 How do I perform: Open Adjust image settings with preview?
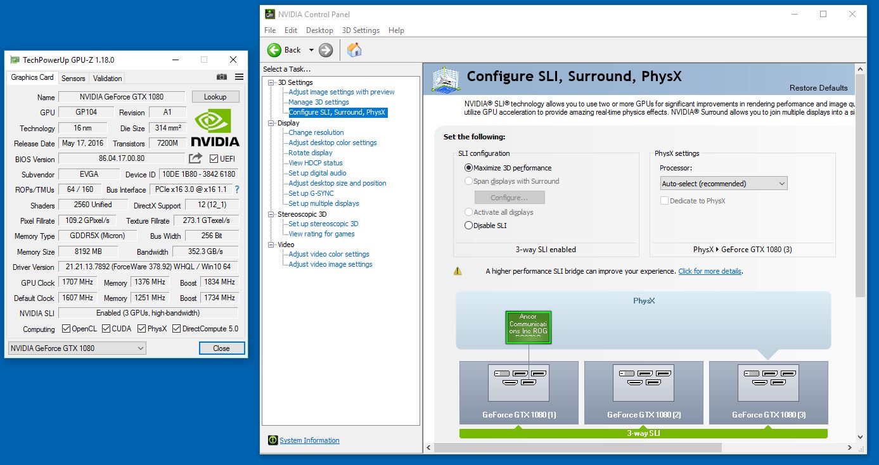[x=342, y=92]
